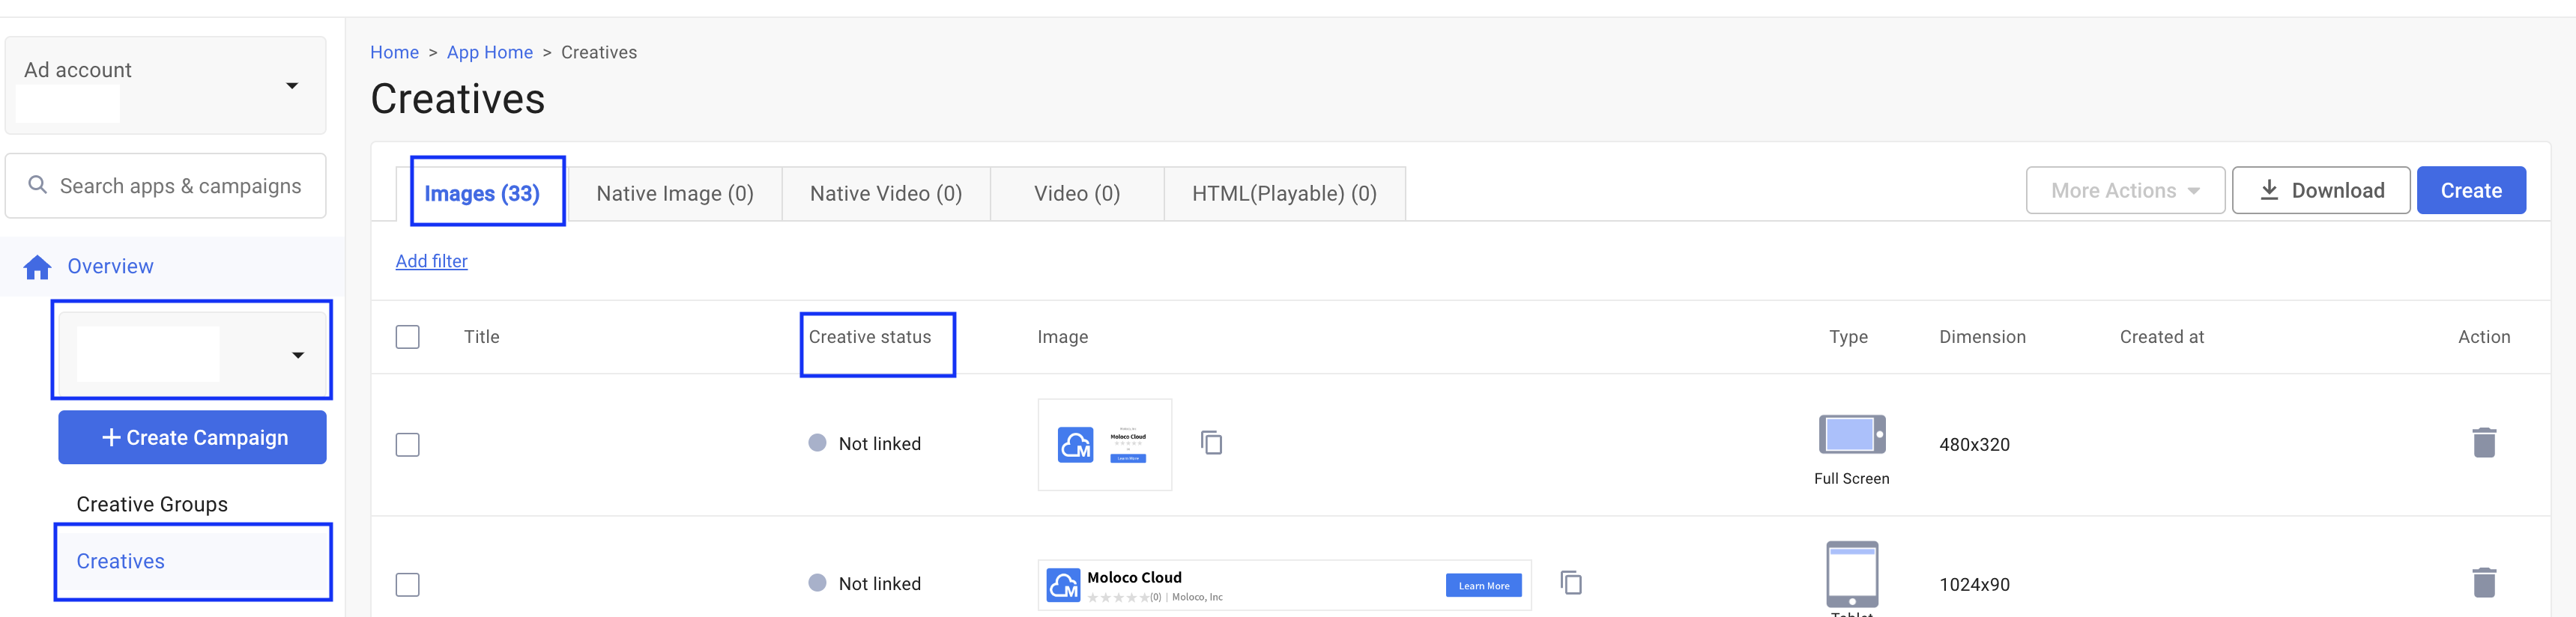This screenshot has width=2576, height=617.
Task: Open the Moloco Cloud banner thumbnail
Action: coord(1283,585)
